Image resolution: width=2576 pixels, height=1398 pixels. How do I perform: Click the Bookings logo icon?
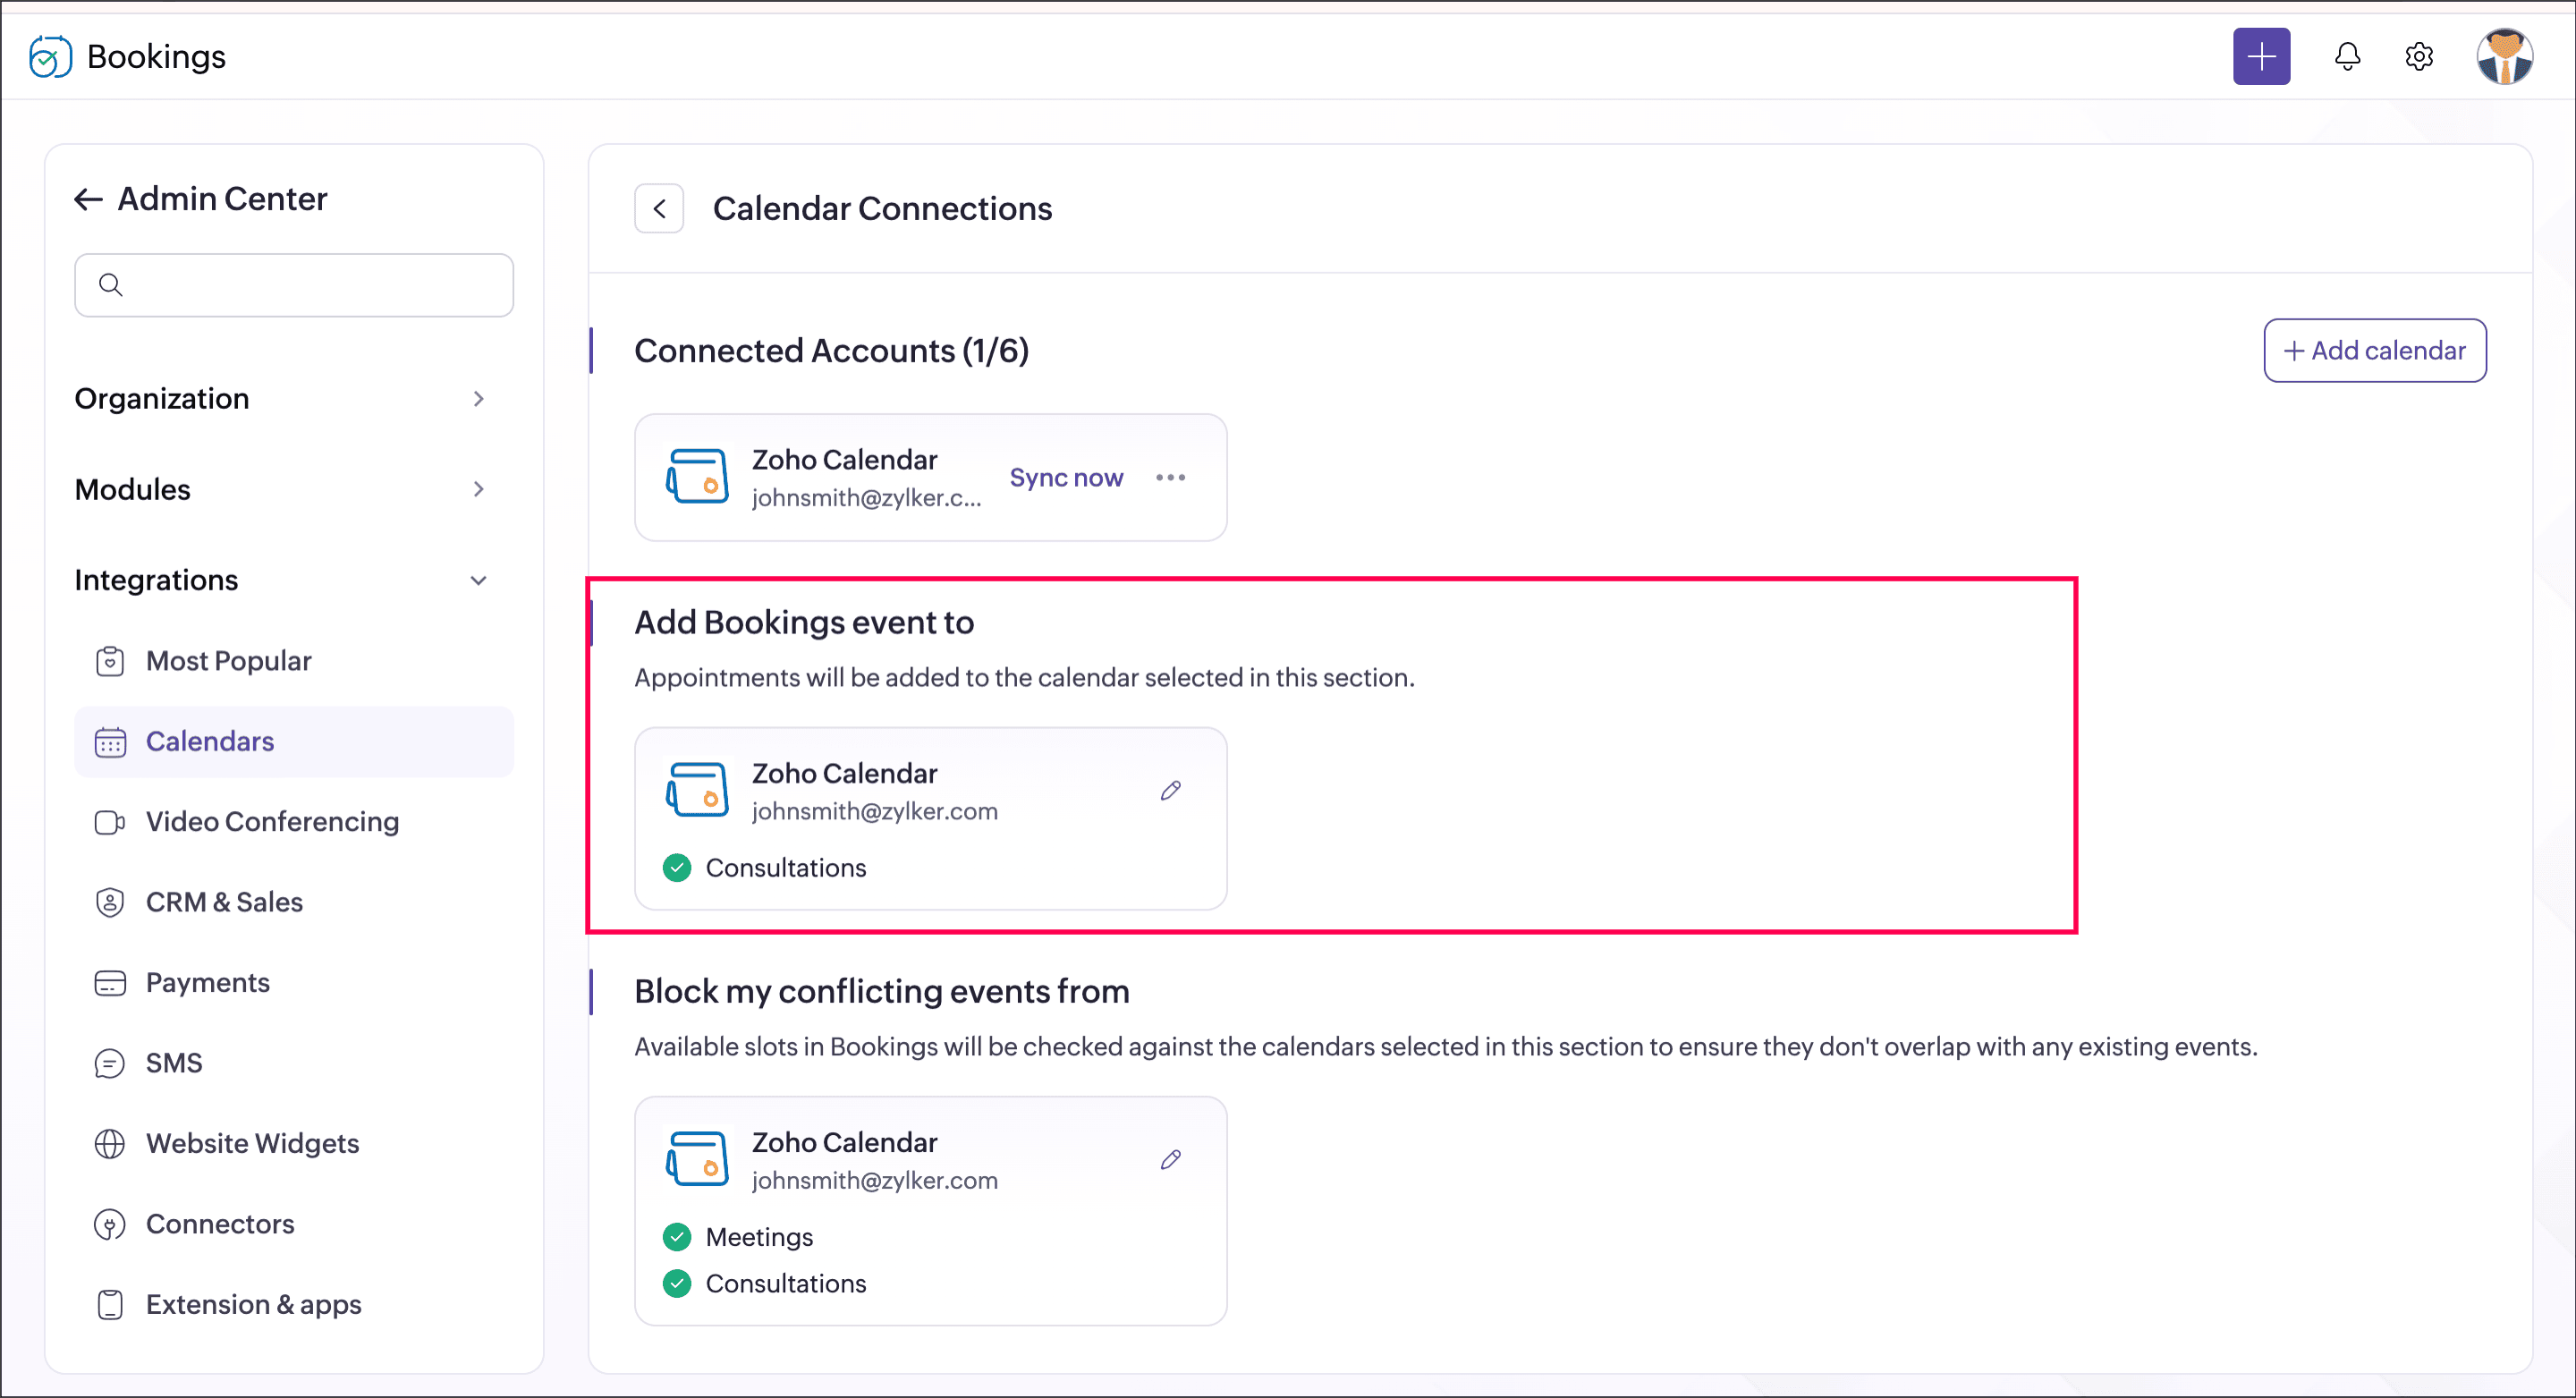click(x=50, y=57)
